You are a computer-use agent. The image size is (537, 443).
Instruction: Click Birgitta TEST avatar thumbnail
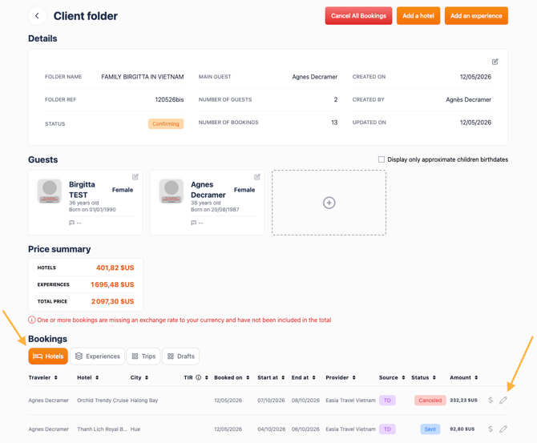50,191
